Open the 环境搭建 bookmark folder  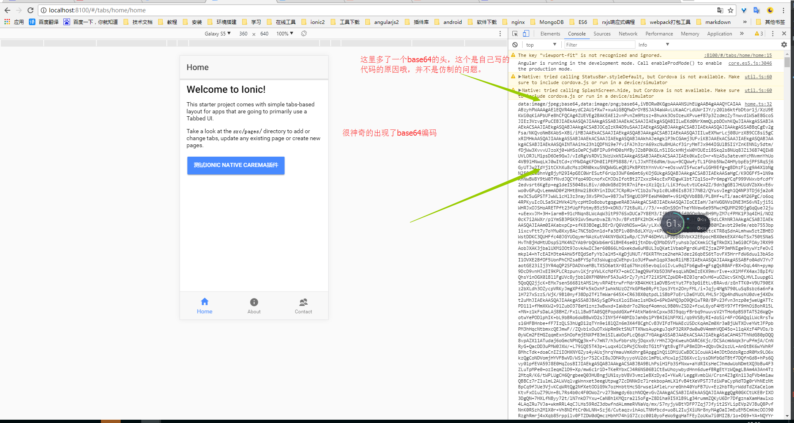222,22
